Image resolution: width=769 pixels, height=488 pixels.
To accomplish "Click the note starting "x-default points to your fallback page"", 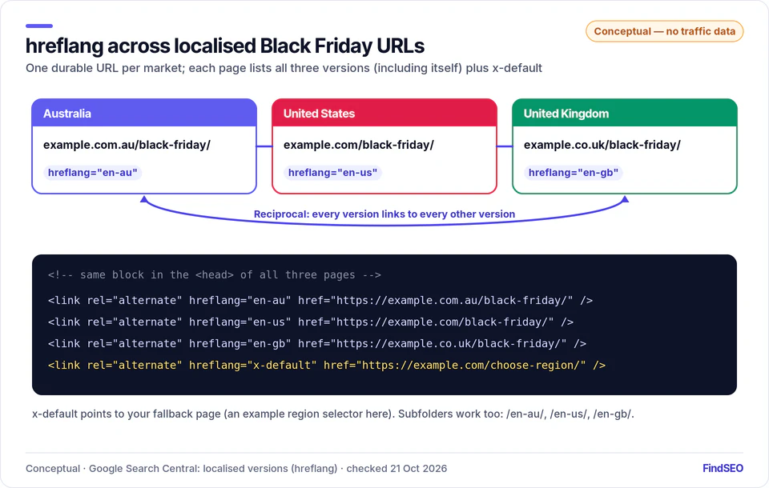I will pyautogui.click(x=333, y=414).
